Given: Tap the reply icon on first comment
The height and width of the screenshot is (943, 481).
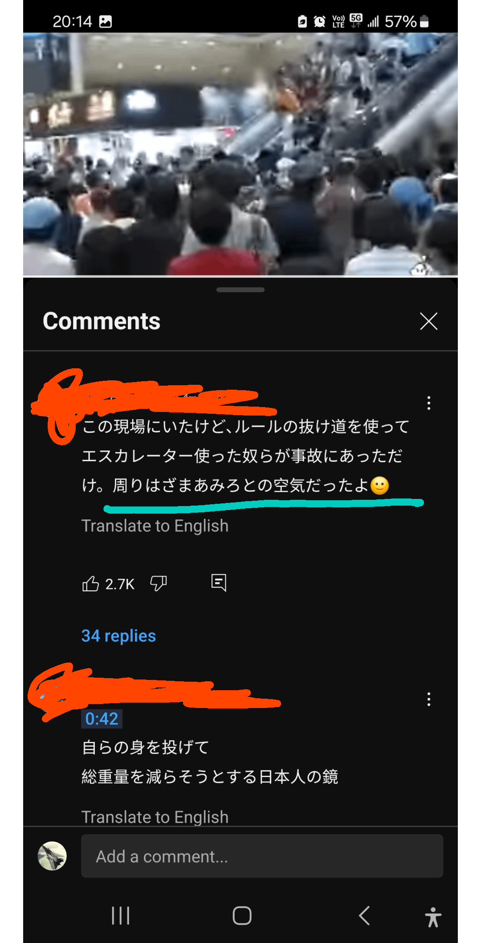Looking at the screenshot, I should coord(219,583).
